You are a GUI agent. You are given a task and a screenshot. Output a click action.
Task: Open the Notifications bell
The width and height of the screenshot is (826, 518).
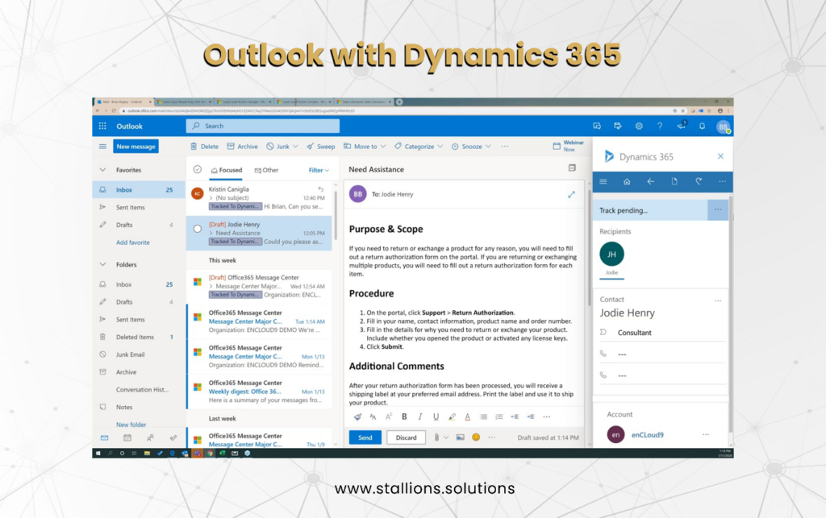click(x=702, y=126)
